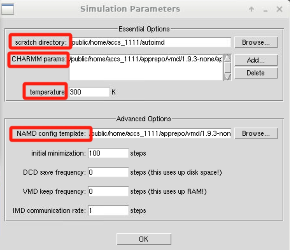The height and width of the screenshot is (250, 290).
Task: Minimize the Simulation Parameters window
Action: (x=265, y=9)
